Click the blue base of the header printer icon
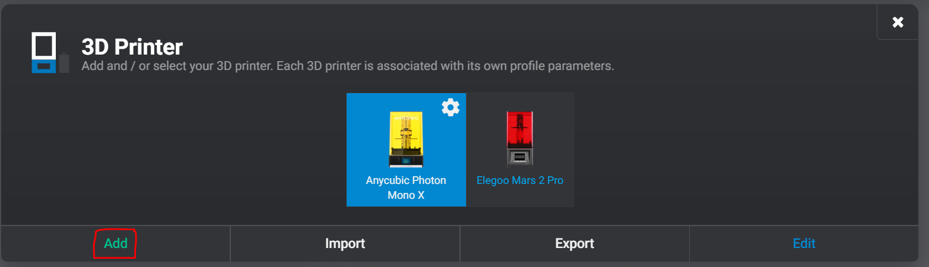This screenshot has height=267, width=929. coord(44,67)
